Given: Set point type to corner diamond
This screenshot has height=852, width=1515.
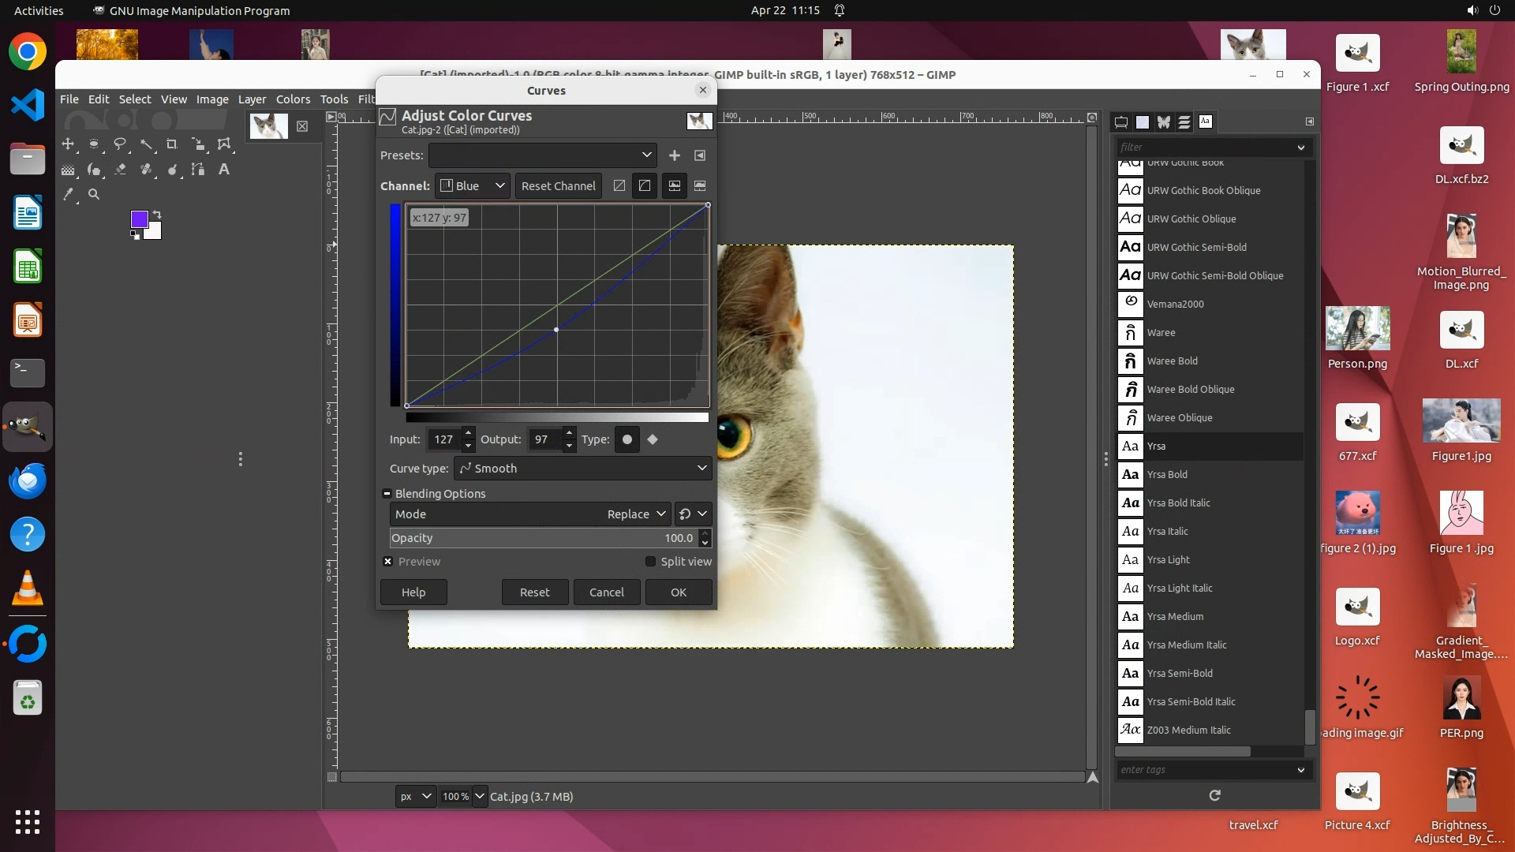Looking at the screenshot, I should point(653,439).
